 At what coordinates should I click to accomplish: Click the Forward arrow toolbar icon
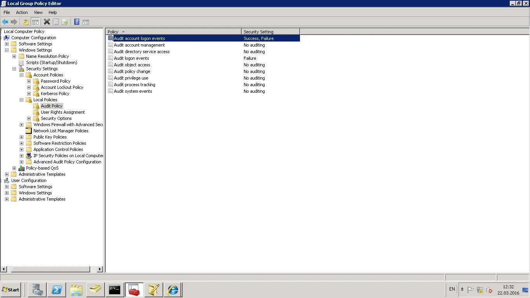pos(14,22)
